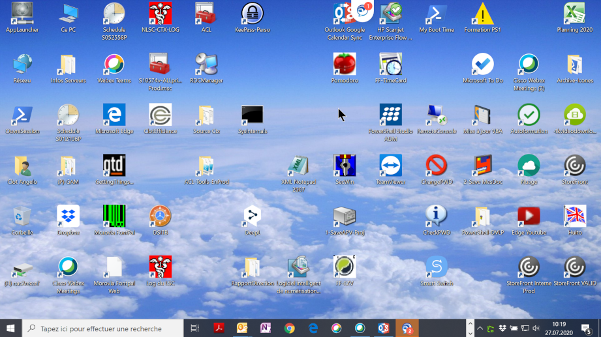Select the RDCManager desktop shortcut
The image size is (601, 337).
pos(206,68)
